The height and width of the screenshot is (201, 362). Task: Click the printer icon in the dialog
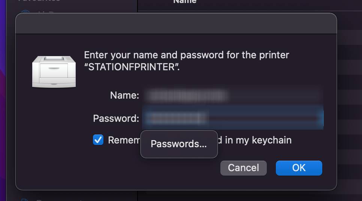click(54, 72)
